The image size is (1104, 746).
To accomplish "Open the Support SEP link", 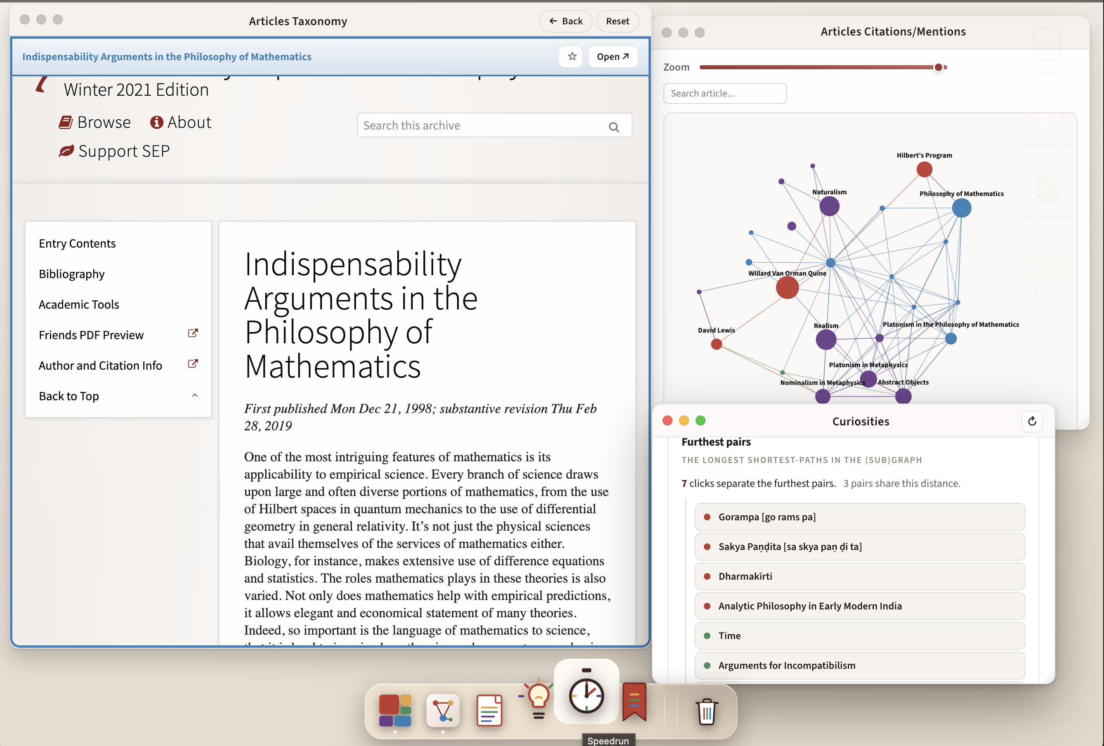I will coord(124,151).
